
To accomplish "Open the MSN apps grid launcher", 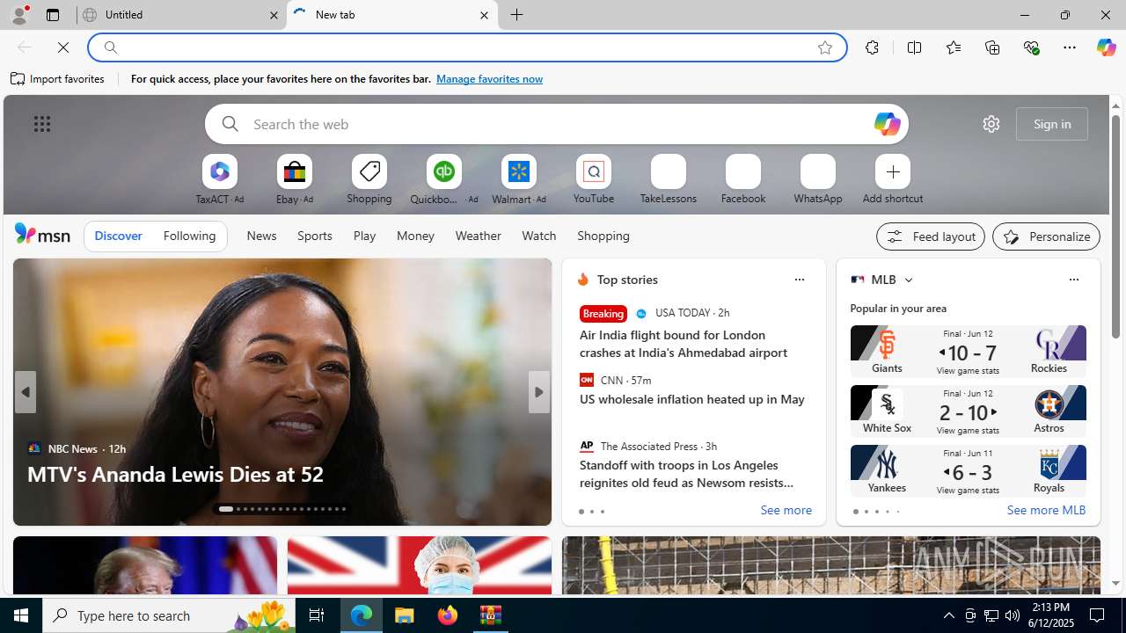I will pos(41,124).
